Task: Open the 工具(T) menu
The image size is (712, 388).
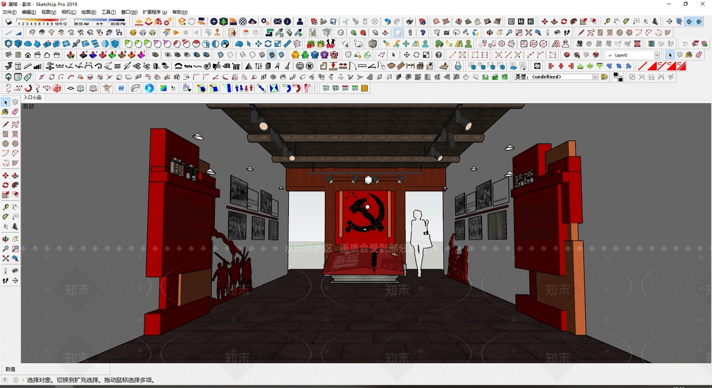Action: click(x=109, y=12)
